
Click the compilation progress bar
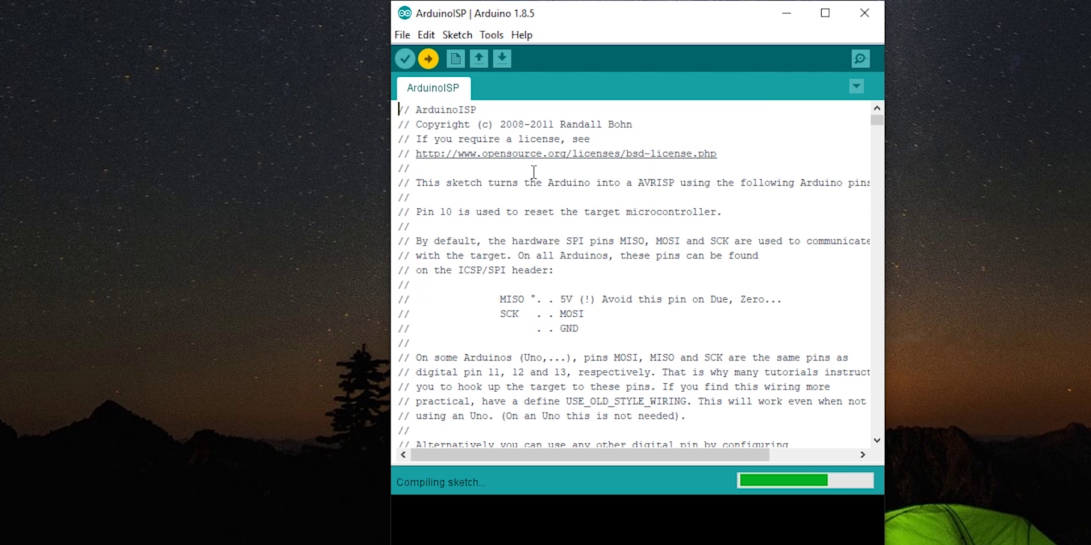pos(805,480)
